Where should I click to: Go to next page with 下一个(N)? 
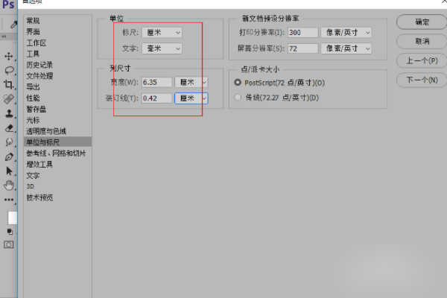422,80
